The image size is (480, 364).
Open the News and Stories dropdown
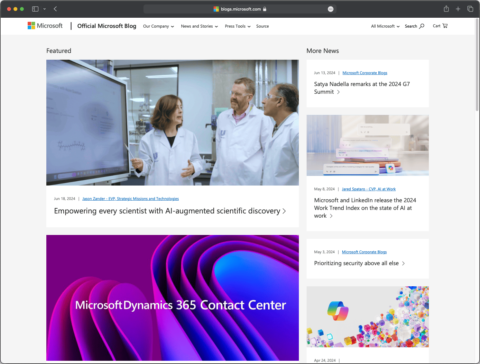[x=199, y=26]
